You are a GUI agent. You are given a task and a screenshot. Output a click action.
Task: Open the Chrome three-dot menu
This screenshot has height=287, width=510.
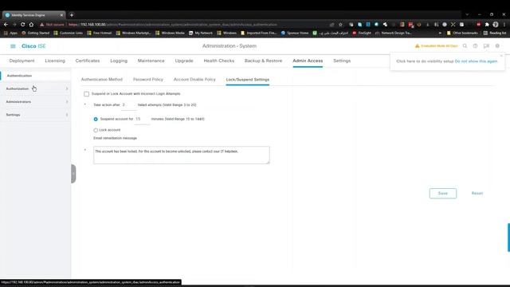(x=504, y=25)
